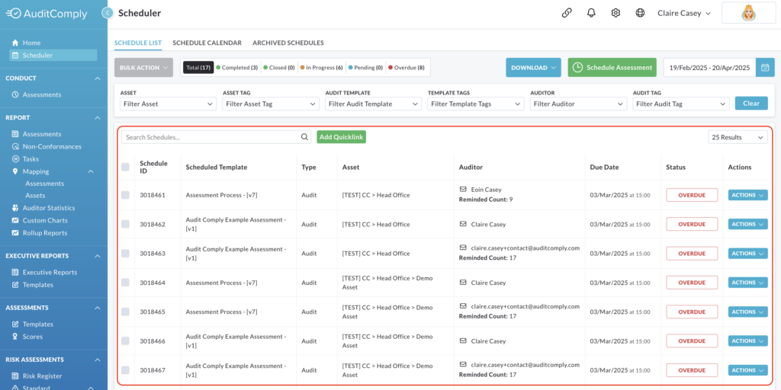The image size is (781, 390).
Task: Switch to Archived Schedules tab
Action: point(288,43)
